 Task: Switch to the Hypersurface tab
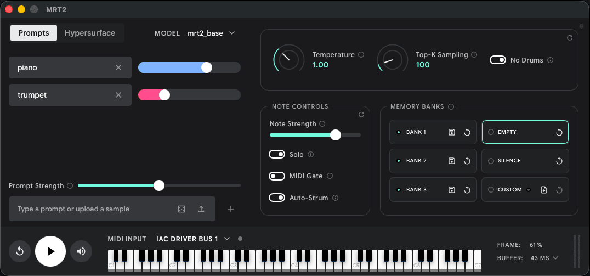pyautogui.click(x=90, y=33)
